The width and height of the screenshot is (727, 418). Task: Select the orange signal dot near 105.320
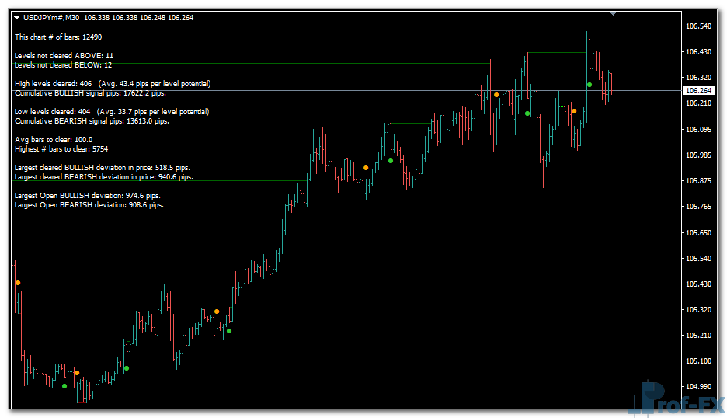[217, 312]
